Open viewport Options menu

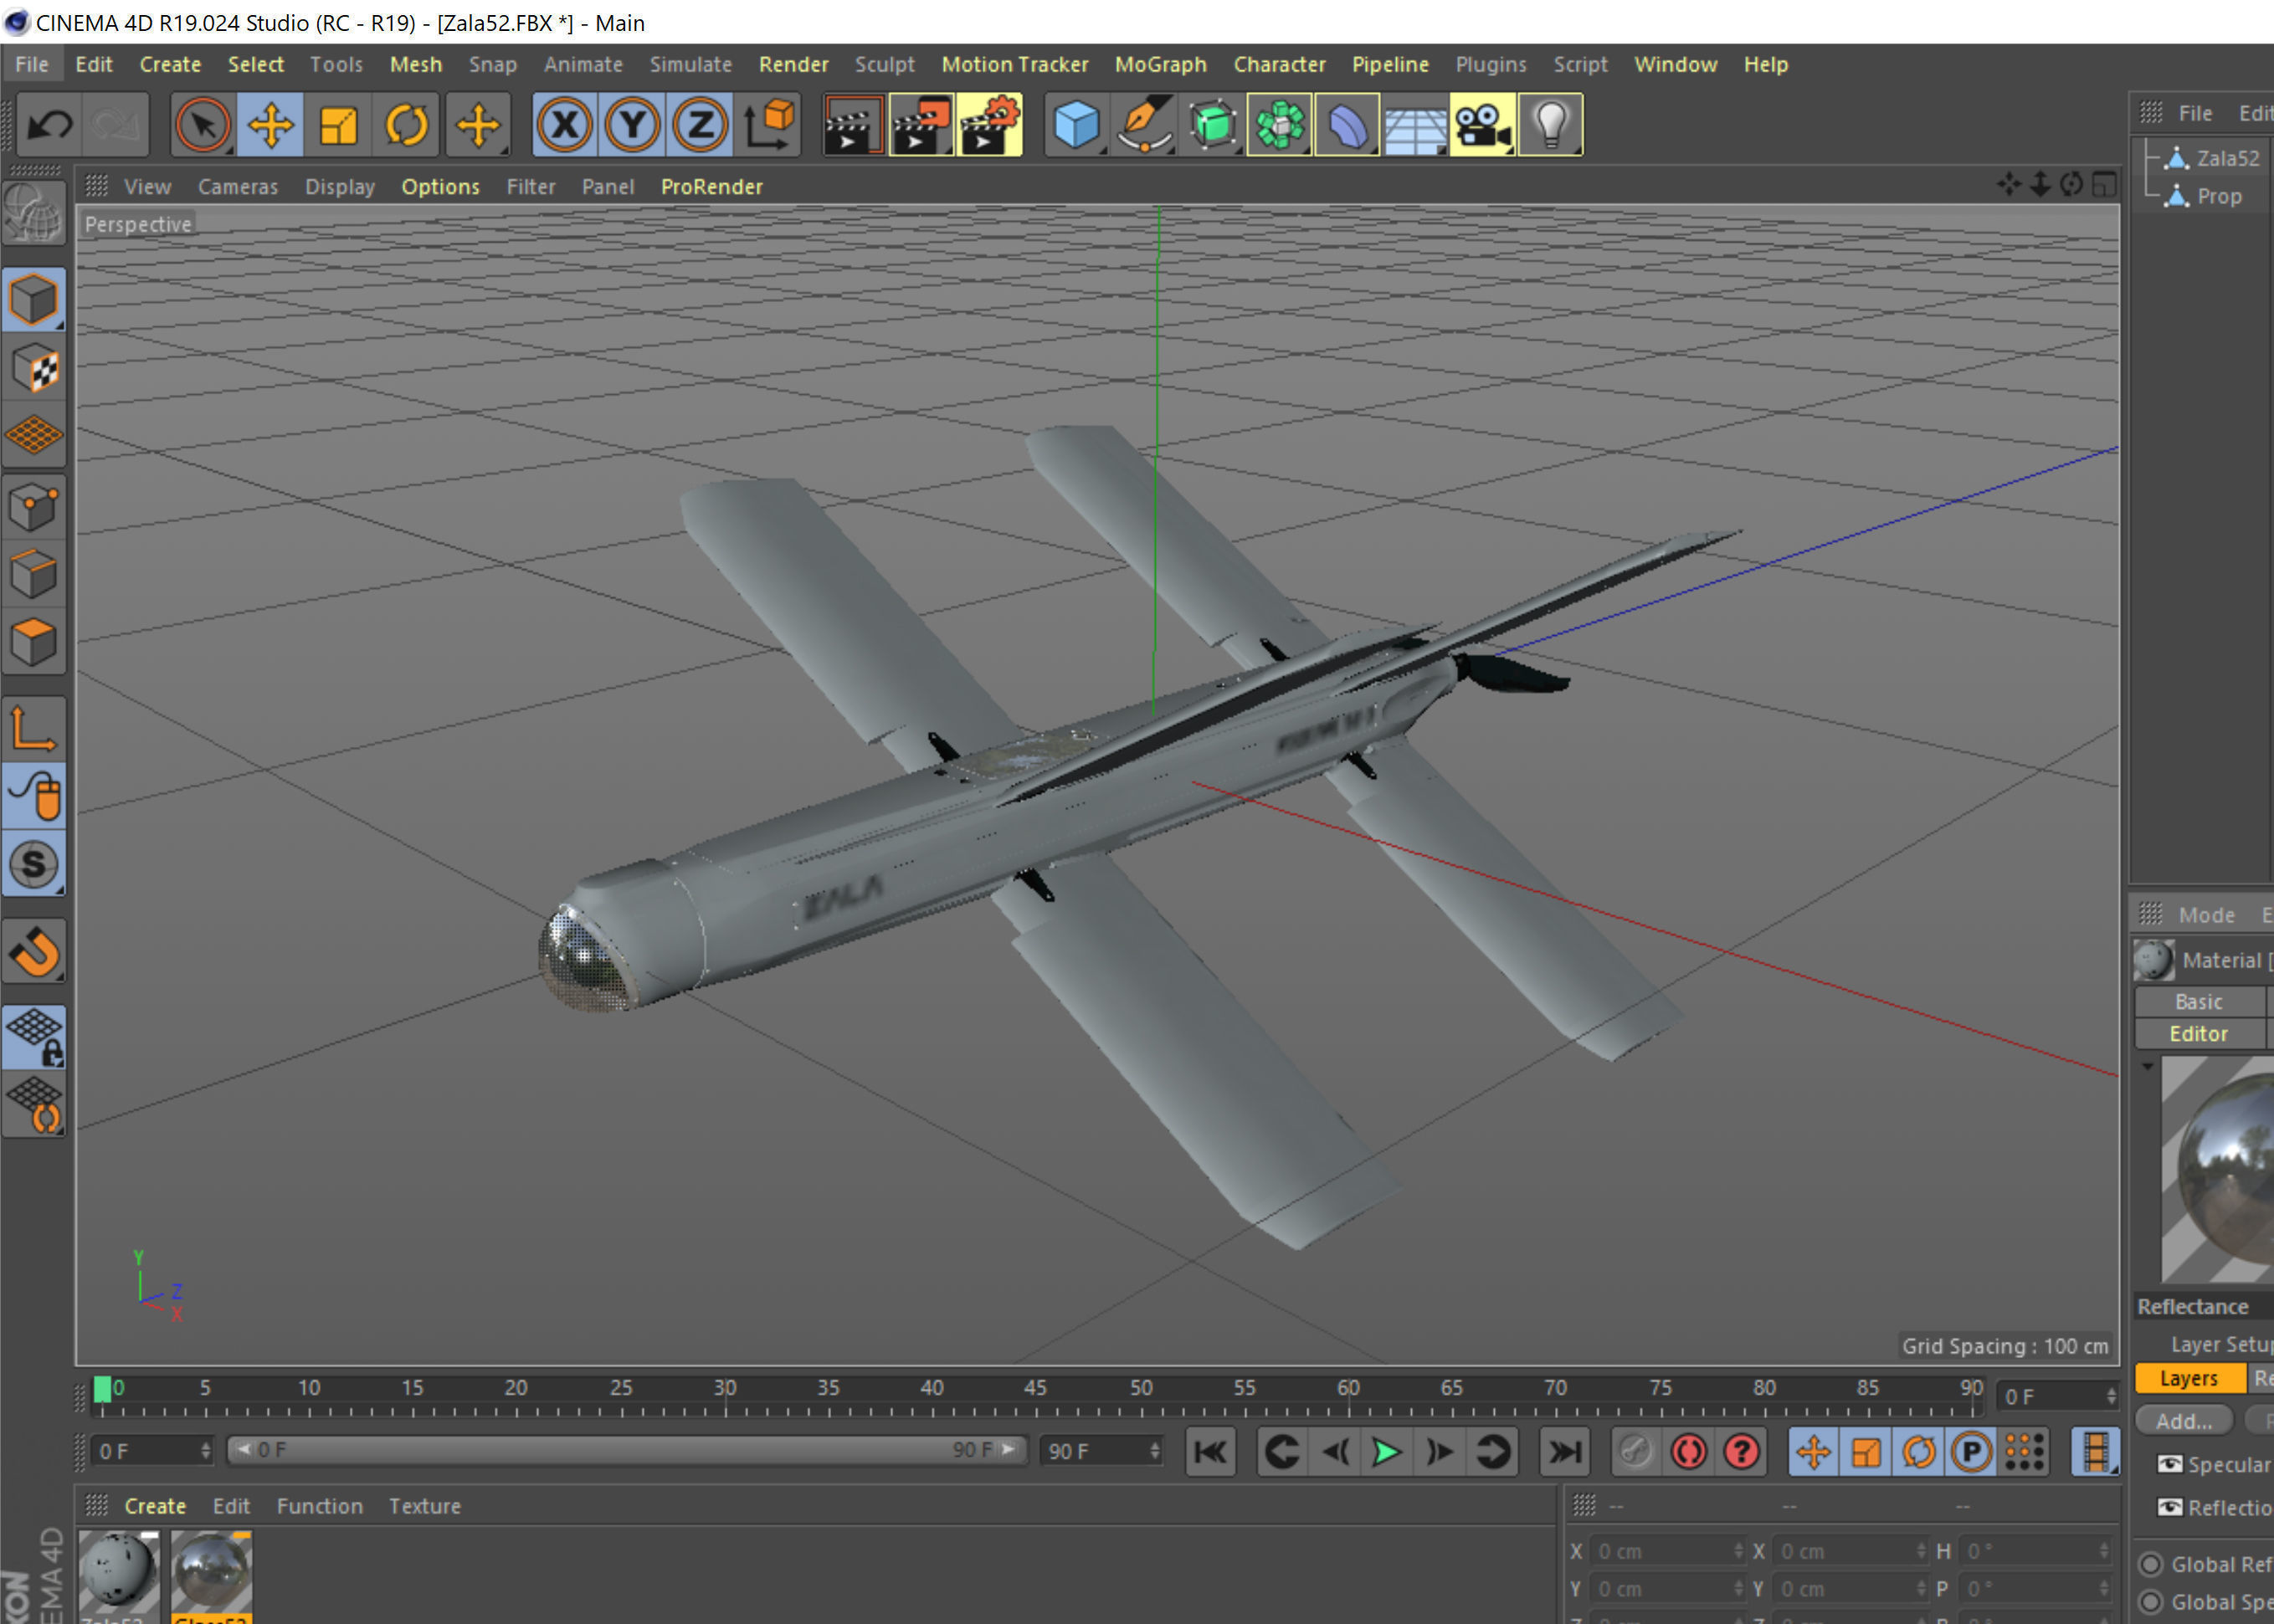coord(440,187)
